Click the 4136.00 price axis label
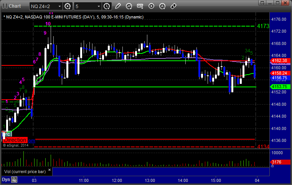292x185 pixels. pyautogui.click(x=279, y=140)
